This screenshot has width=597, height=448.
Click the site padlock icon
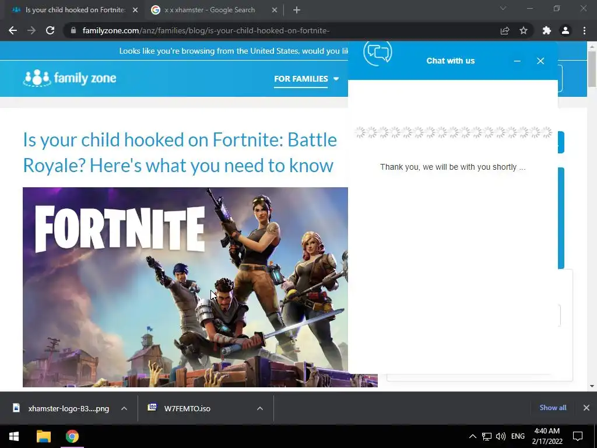click(73, 30)
